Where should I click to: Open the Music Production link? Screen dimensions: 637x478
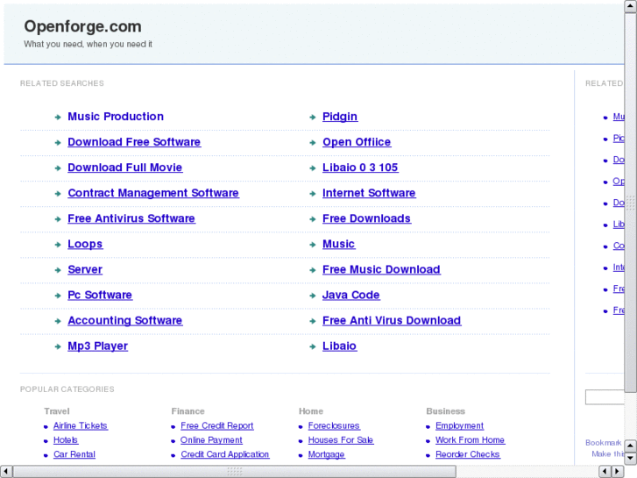(x=116, y=117)
